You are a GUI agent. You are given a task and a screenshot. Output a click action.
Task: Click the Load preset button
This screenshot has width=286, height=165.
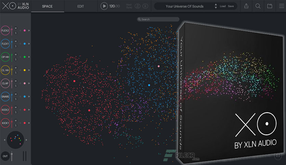coord(222,6)
